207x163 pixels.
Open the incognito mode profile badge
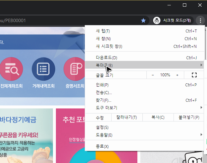click(x=173, y=20)
